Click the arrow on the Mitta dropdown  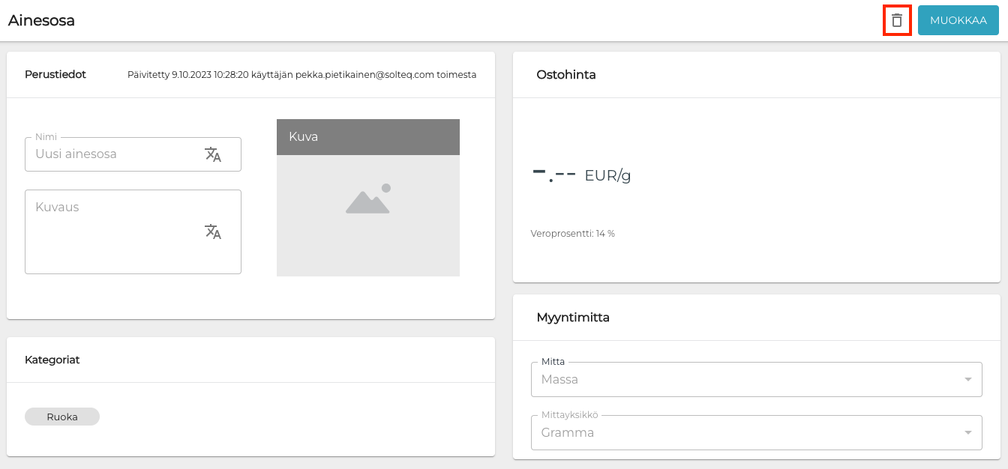(967, 380)
